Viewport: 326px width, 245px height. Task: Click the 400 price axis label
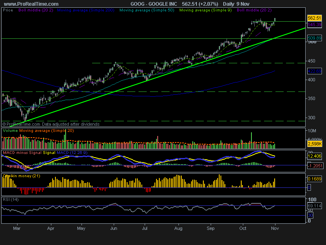[311, 80]
